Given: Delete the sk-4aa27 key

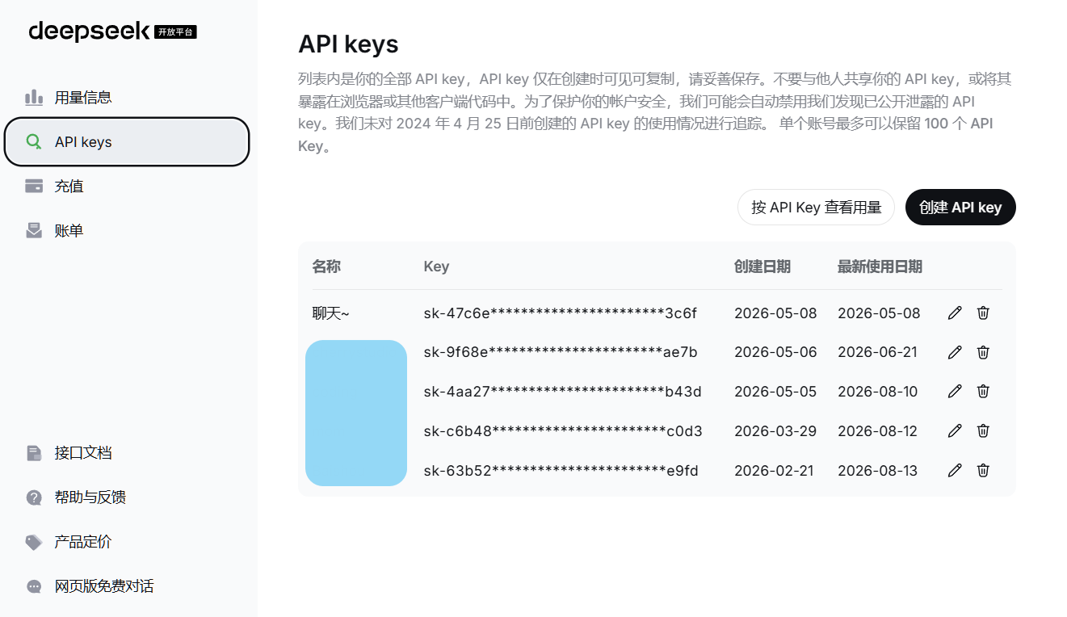Looking at the screenshot, I should click(x=983, y=391).
